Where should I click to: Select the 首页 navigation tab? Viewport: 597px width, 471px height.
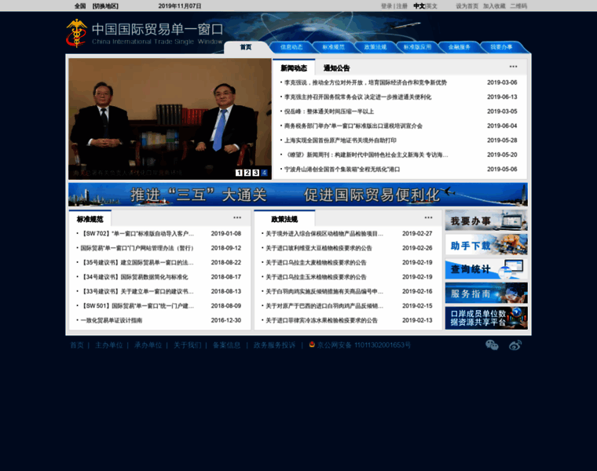pos(246,47)
